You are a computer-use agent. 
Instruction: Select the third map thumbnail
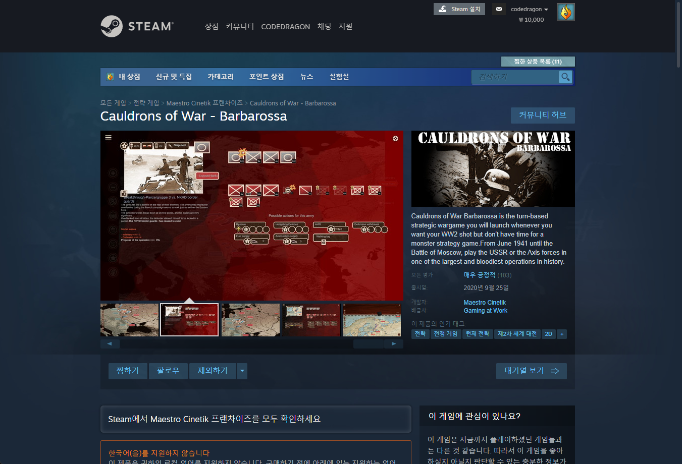click(x=250, y=320)
